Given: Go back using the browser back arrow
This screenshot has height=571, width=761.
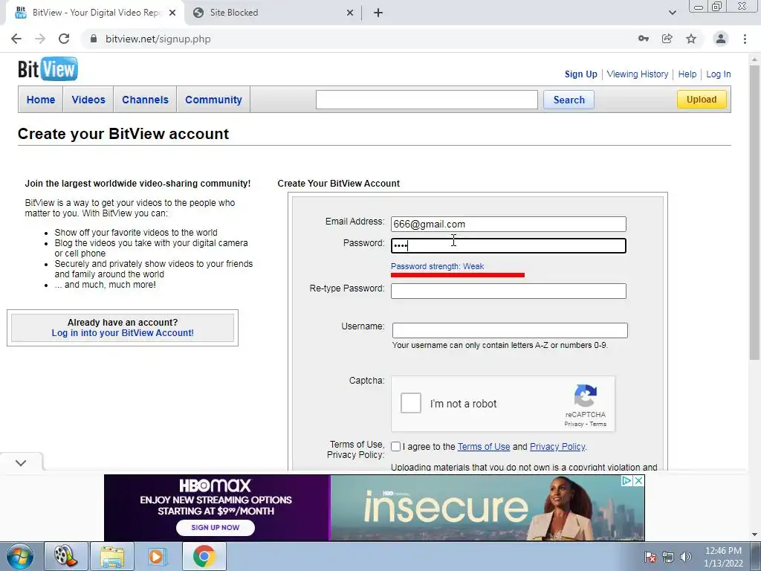Looking at the screenshot, I should point(16,39).
